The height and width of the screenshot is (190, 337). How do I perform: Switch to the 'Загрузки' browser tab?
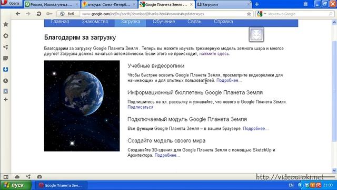[x=223, y=4]
